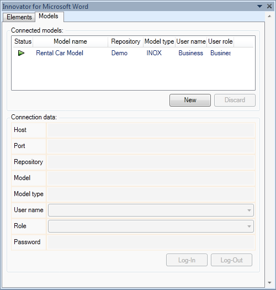The width and height of the screenshot is (276, 290).
Task: Click the Model type column header
Action: [x=159, y=41]
